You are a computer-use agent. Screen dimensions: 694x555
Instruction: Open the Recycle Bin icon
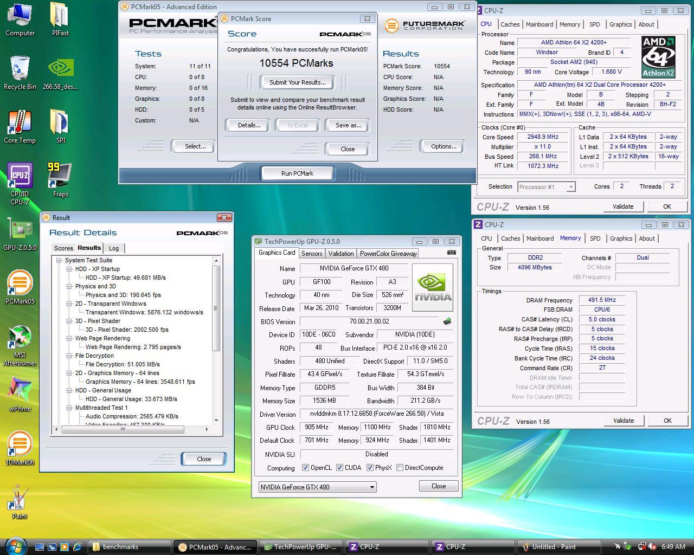click(20, 73)
